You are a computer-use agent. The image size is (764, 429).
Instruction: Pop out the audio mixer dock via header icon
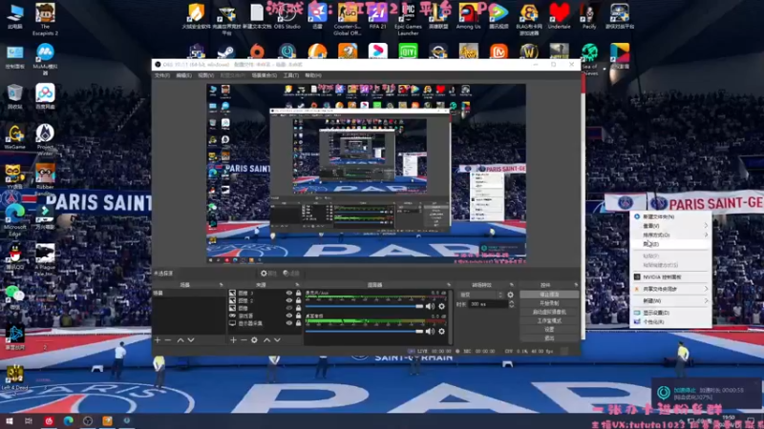(448, 285)
